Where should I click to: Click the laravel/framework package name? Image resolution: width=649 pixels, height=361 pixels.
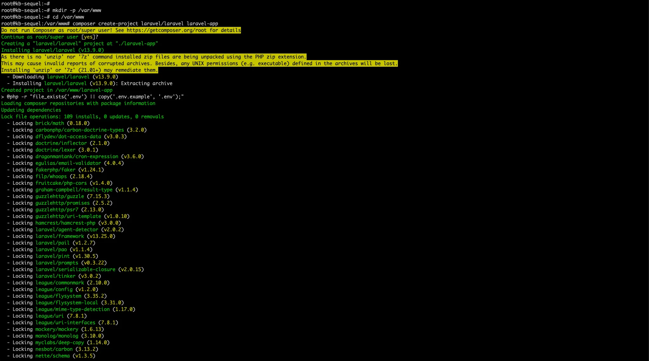[60, 236]
